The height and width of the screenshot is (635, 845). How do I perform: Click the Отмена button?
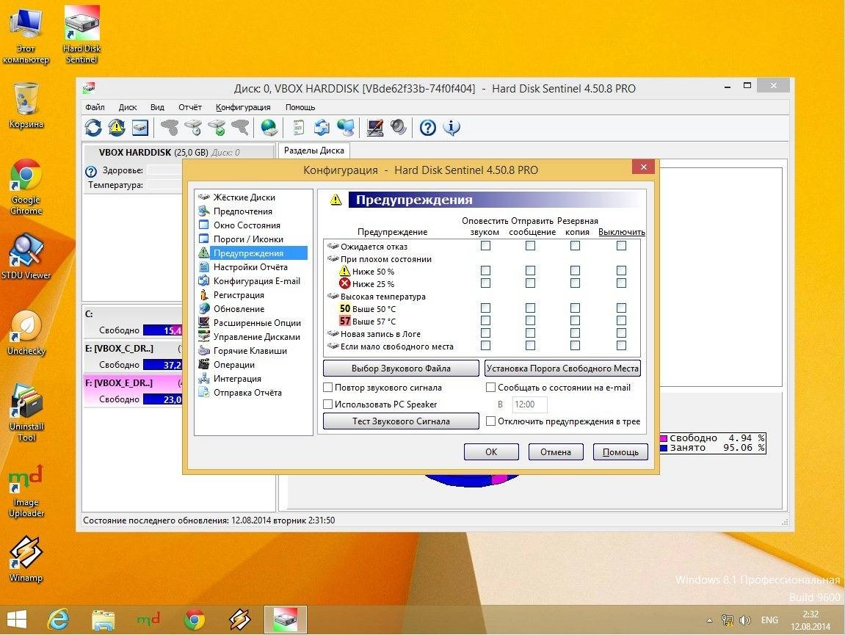[556, 451]
